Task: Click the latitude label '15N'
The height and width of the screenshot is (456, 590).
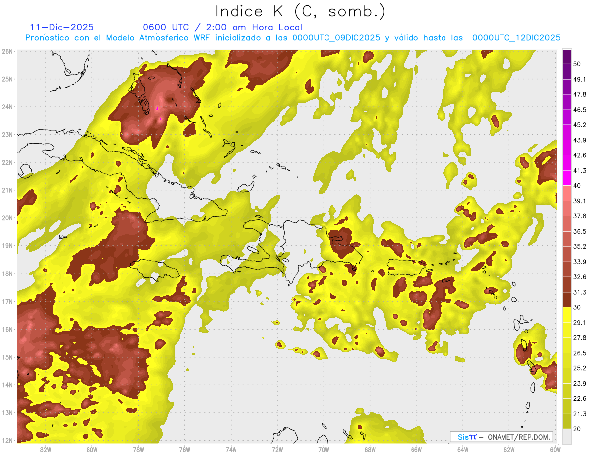Action: click(x=7, y=357)
